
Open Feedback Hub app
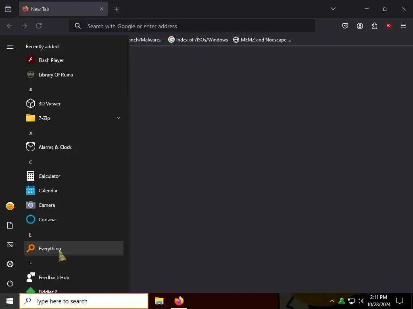(x=73, y=278)
